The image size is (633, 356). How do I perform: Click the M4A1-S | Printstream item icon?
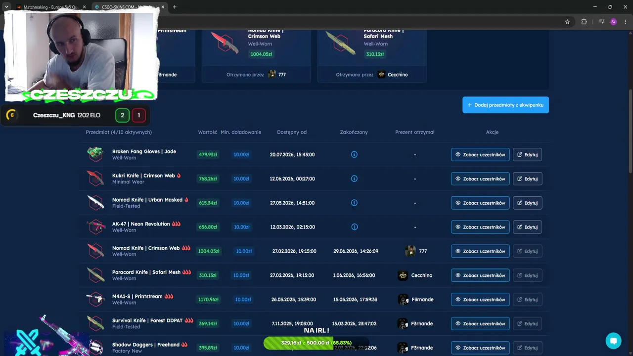coord(95,300)
